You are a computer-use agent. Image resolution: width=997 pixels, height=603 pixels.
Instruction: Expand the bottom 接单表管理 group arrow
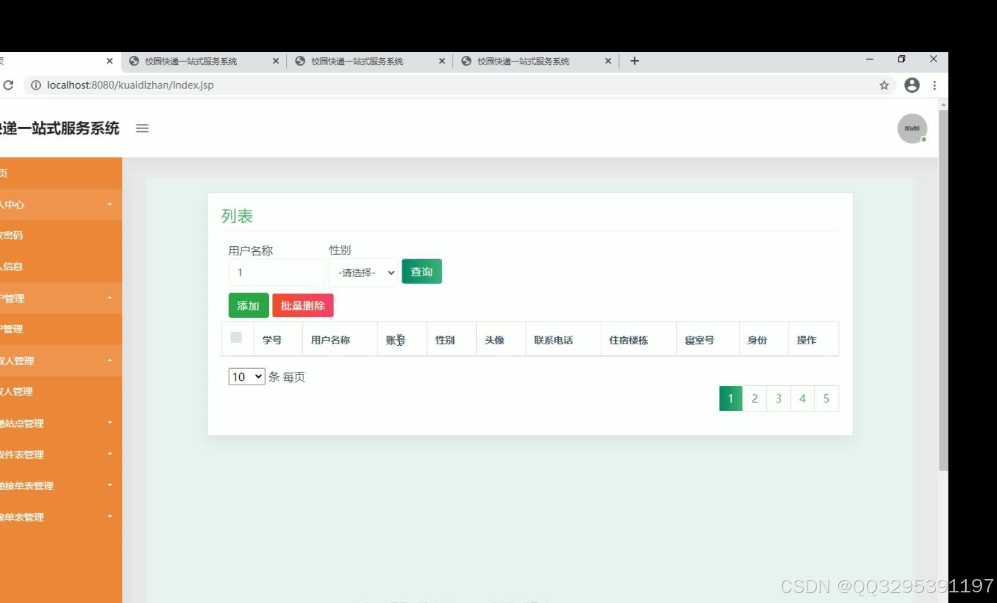tap(110, 516)
